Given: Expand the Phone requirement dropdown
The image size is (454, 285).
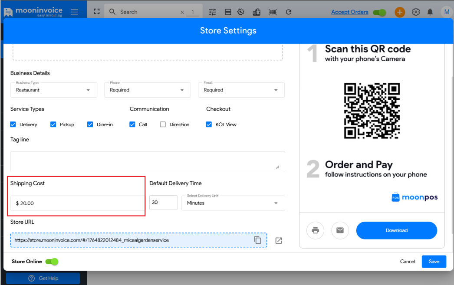Looking at the screenshot, I should tap(147, 90).
